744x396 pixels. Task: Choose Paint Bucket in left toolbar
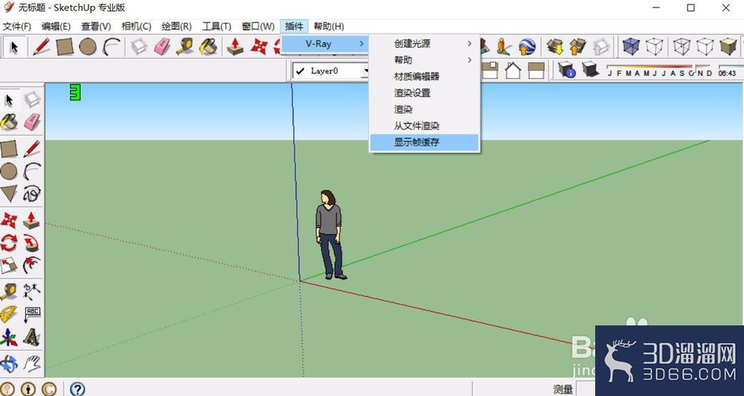(x=9, y=122)
